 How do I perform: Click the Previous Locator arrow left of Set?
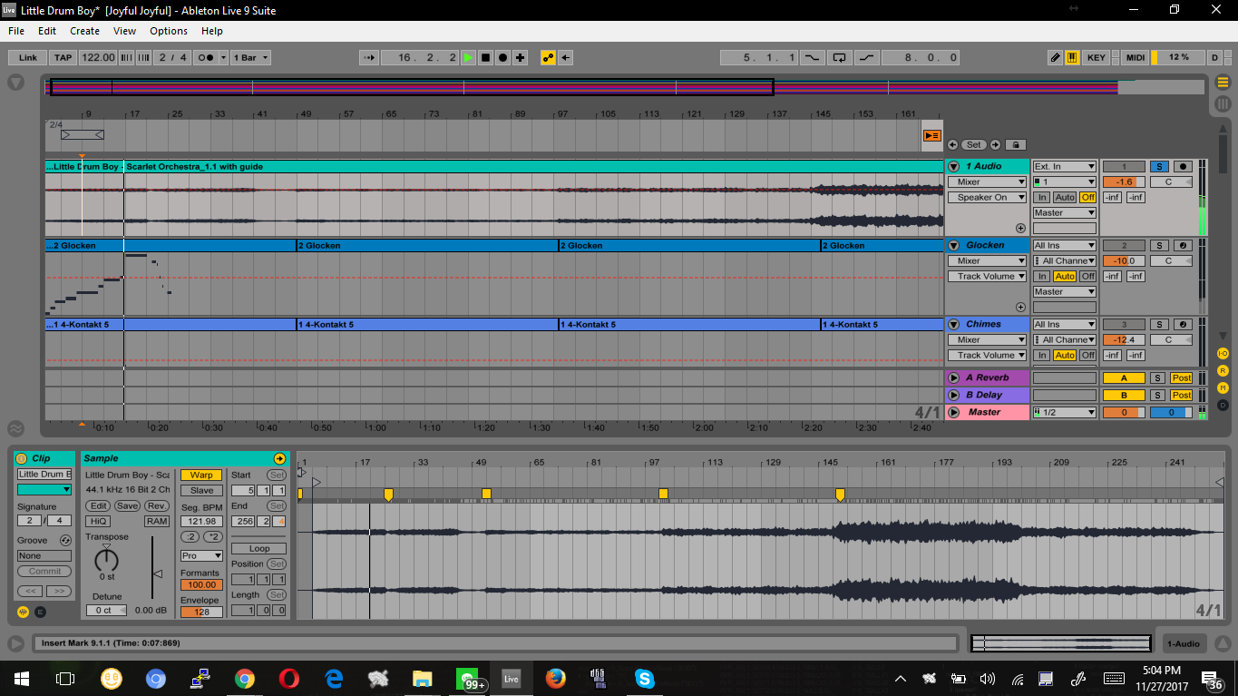coord(952,144)
